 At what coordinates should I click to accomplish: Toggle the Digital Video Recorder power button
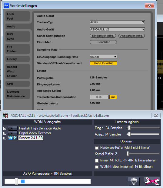(x=10, y=133)
